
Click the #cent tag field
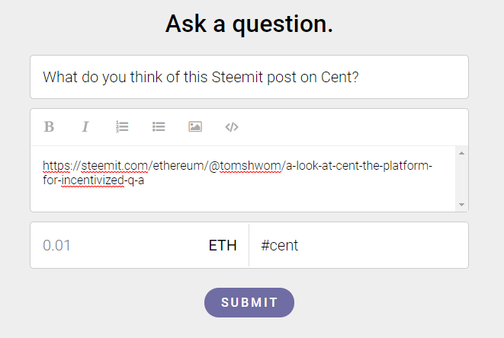358,245
